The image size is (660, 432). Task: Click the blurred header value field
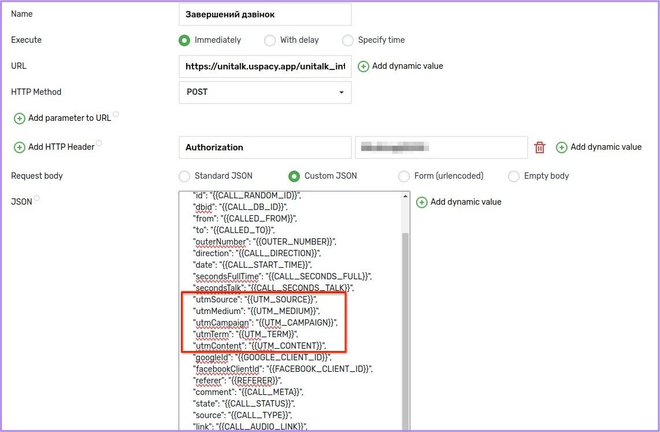tap(440, 147)
